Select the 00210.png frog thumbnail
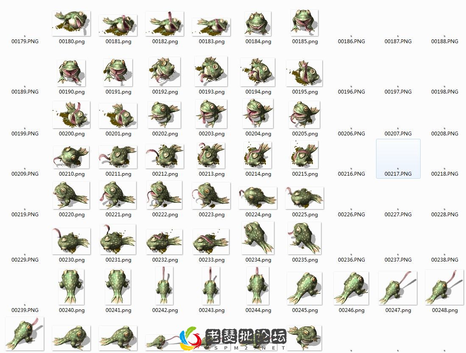The width and height of the screenshot is (466, 353). click(71, 157)
